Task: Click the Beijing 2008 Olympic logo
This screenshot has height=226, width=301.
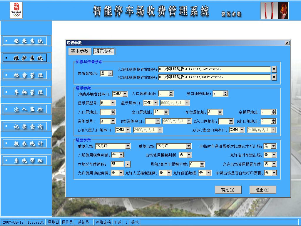Action: (x=16, y=10)
